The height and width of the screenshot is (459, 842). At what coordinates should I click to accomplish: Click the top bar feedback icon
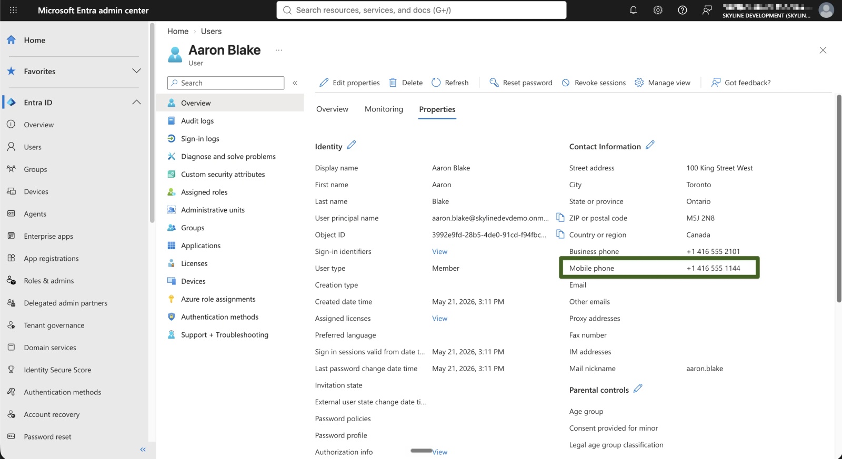click(x=707, y=10)
